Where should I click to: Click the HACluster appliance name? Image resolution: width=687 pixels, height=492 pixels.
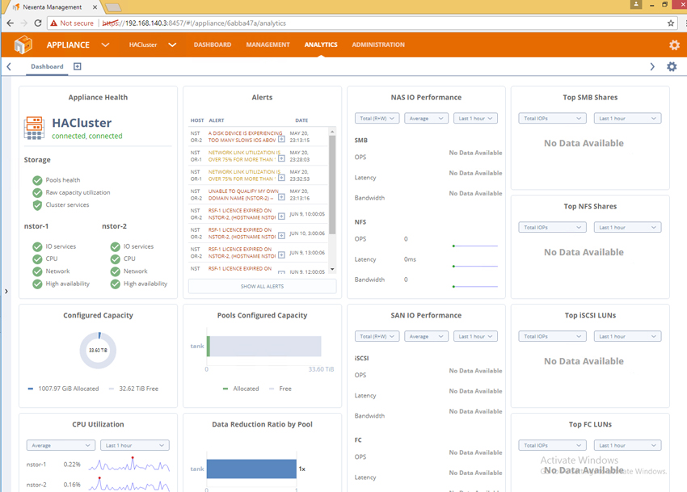pos(82,123)
